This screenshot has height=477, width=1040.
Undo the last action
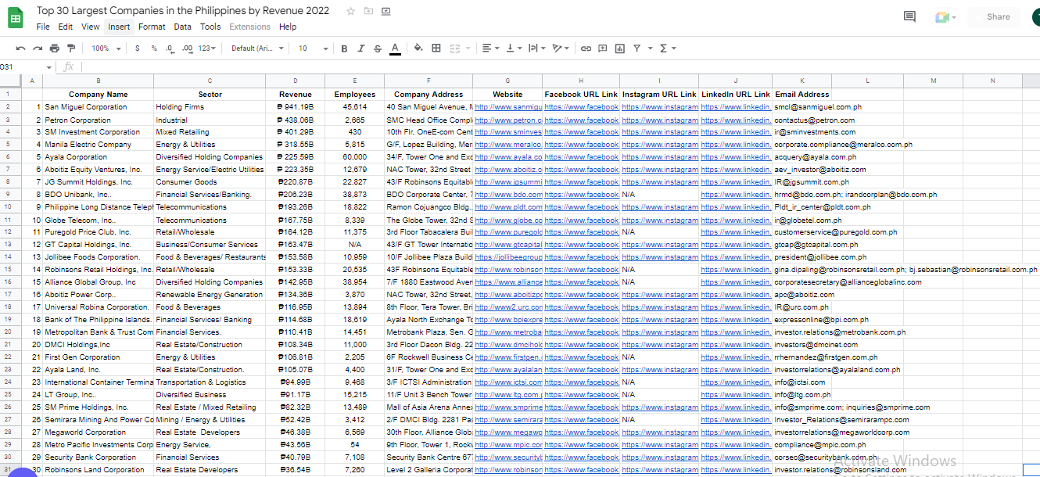point(20,48)
